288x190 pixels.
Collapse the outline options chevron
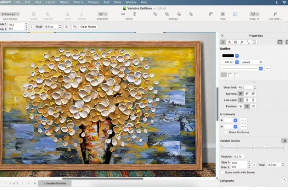pyautogui.click(x=254, y=82)
